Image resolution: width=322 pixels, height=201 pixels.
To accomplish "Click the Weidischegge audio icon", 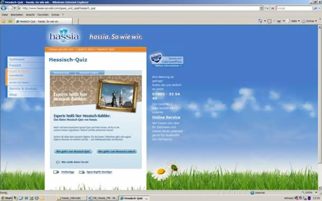I will [x=57, y=172].
